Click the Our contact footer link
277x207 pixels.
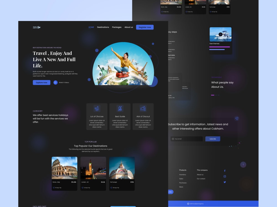pyautogui.click(x=201, y=179)
